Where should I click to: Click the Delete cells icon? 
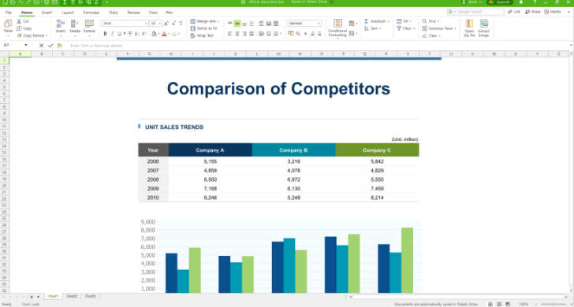[x=75, y=24]
